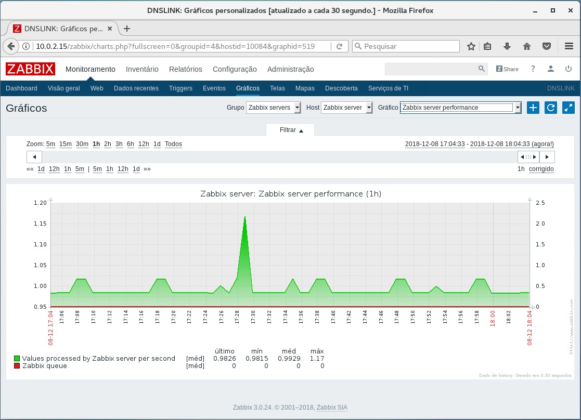Close the DNSLINK browser tab
The height and width of the screenshot is (420, 581).
110,29
